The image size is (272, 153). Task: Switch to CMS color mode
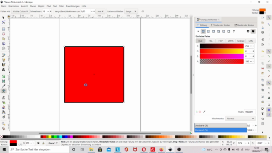[251, 41]
